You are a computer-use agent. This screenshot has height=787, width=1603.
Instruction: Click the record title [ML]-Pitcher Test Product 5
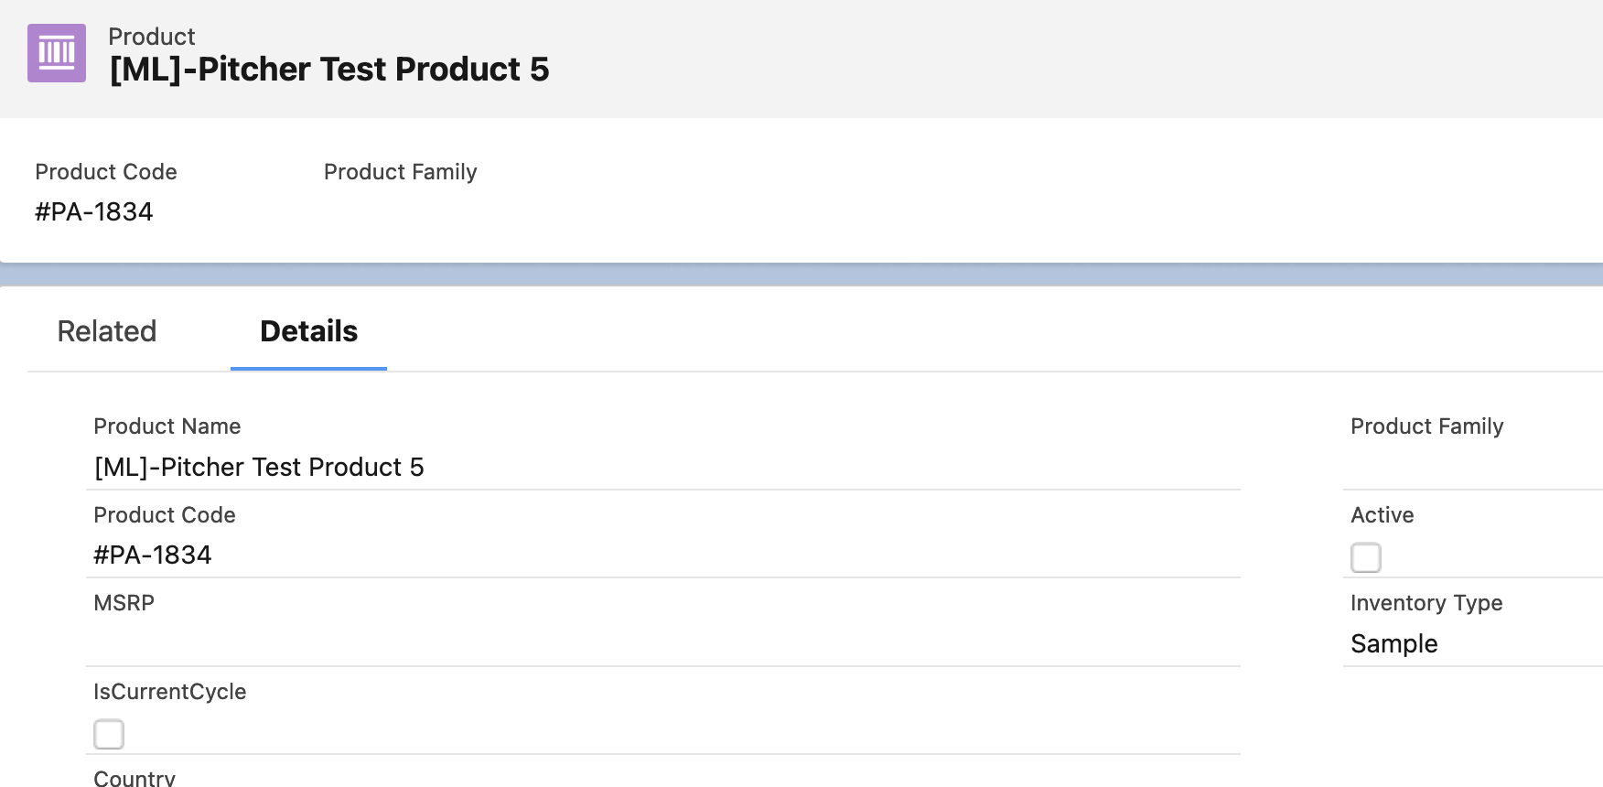[x=329, y=70]
